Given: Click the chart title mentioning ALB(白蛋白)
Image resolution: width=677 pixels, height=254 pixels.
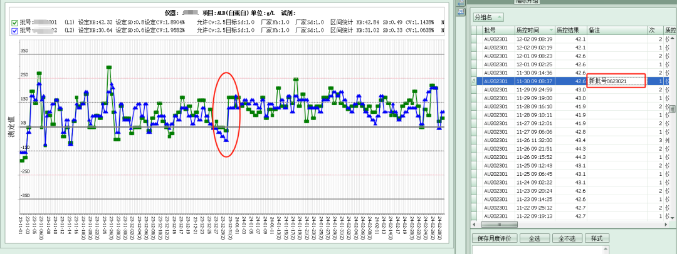Looking at the screenshot, I should coord(230,13).
